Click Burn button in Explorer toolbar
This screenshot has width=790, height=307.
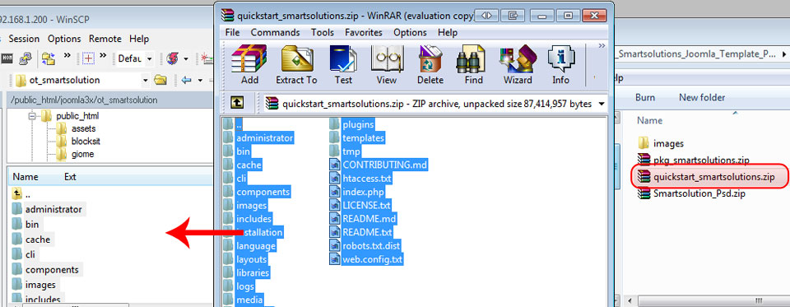pos(645,98)
